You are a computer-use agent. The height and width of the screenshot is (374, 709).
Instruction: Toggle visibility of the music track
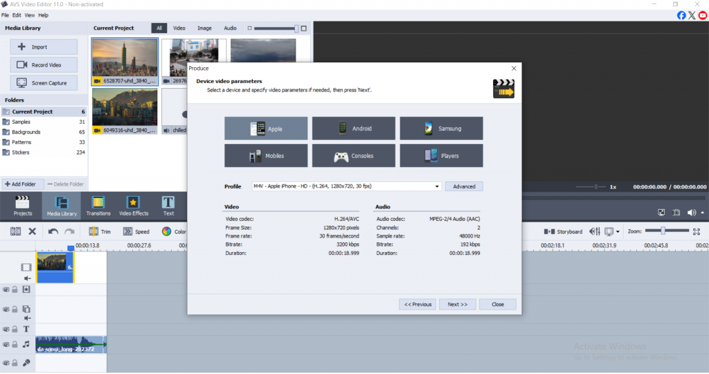[6, 345]
